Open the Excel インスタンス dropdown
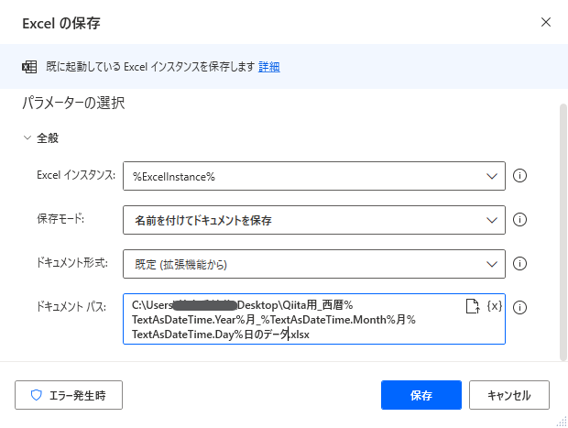Viewport: 568px width, 428px height. [314, 176]
